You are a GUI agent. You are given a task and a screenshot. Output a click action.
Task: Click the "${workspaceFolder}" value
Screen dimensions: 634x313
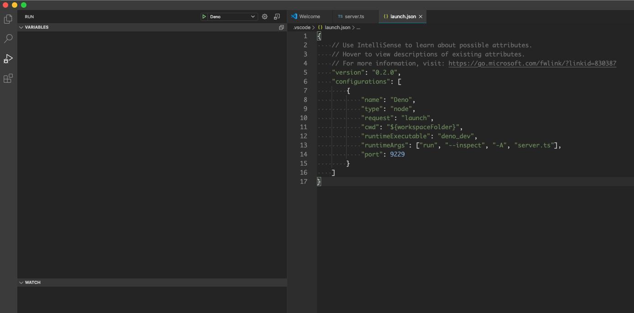click(x=423, y=127)
